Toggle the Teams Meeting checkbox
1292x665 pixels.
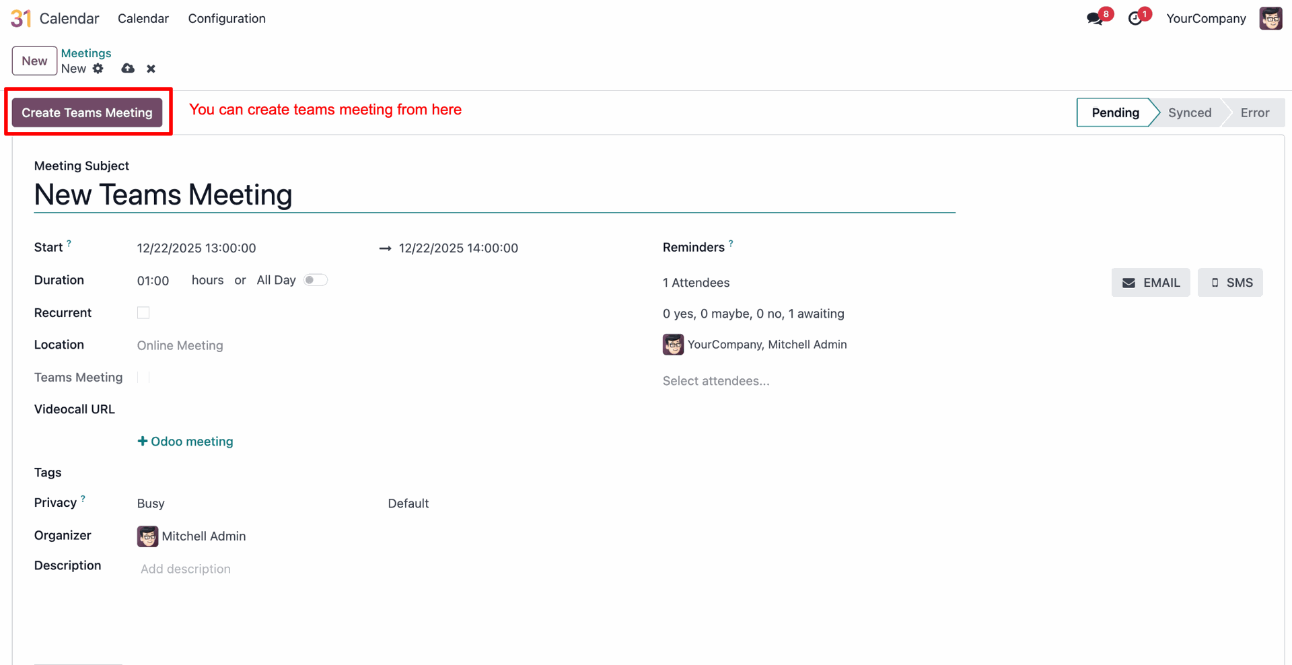[x=143, y=378]
